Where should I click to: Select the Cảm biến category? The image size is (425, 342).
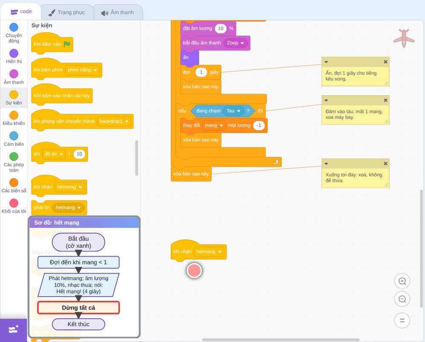pyautogui.click(x=14, y=139)
